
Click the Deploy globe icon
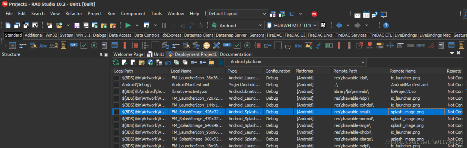(x=150, y=62)
